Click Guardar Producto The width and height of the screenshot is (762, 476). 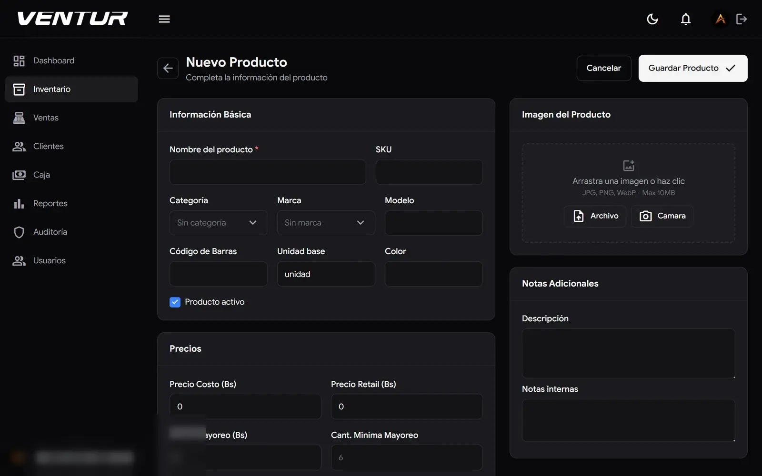pyautogui.click(x=693, y=68)
